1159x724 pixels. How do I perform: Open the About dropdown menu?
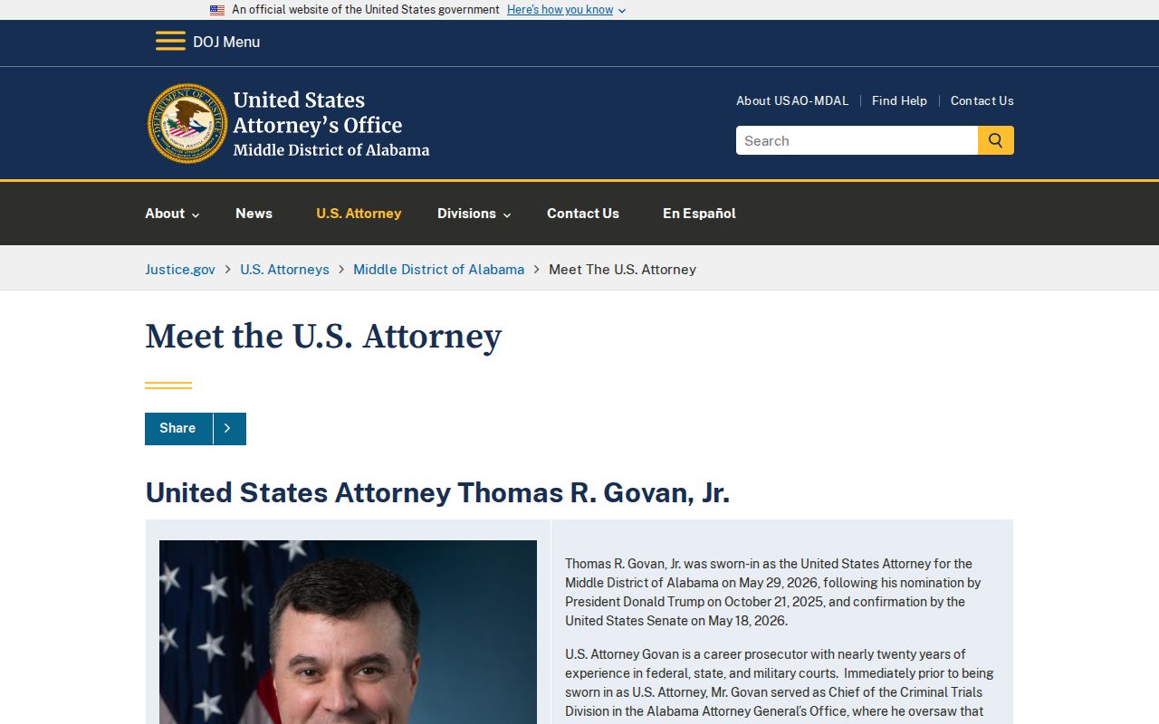pos(172,214)
